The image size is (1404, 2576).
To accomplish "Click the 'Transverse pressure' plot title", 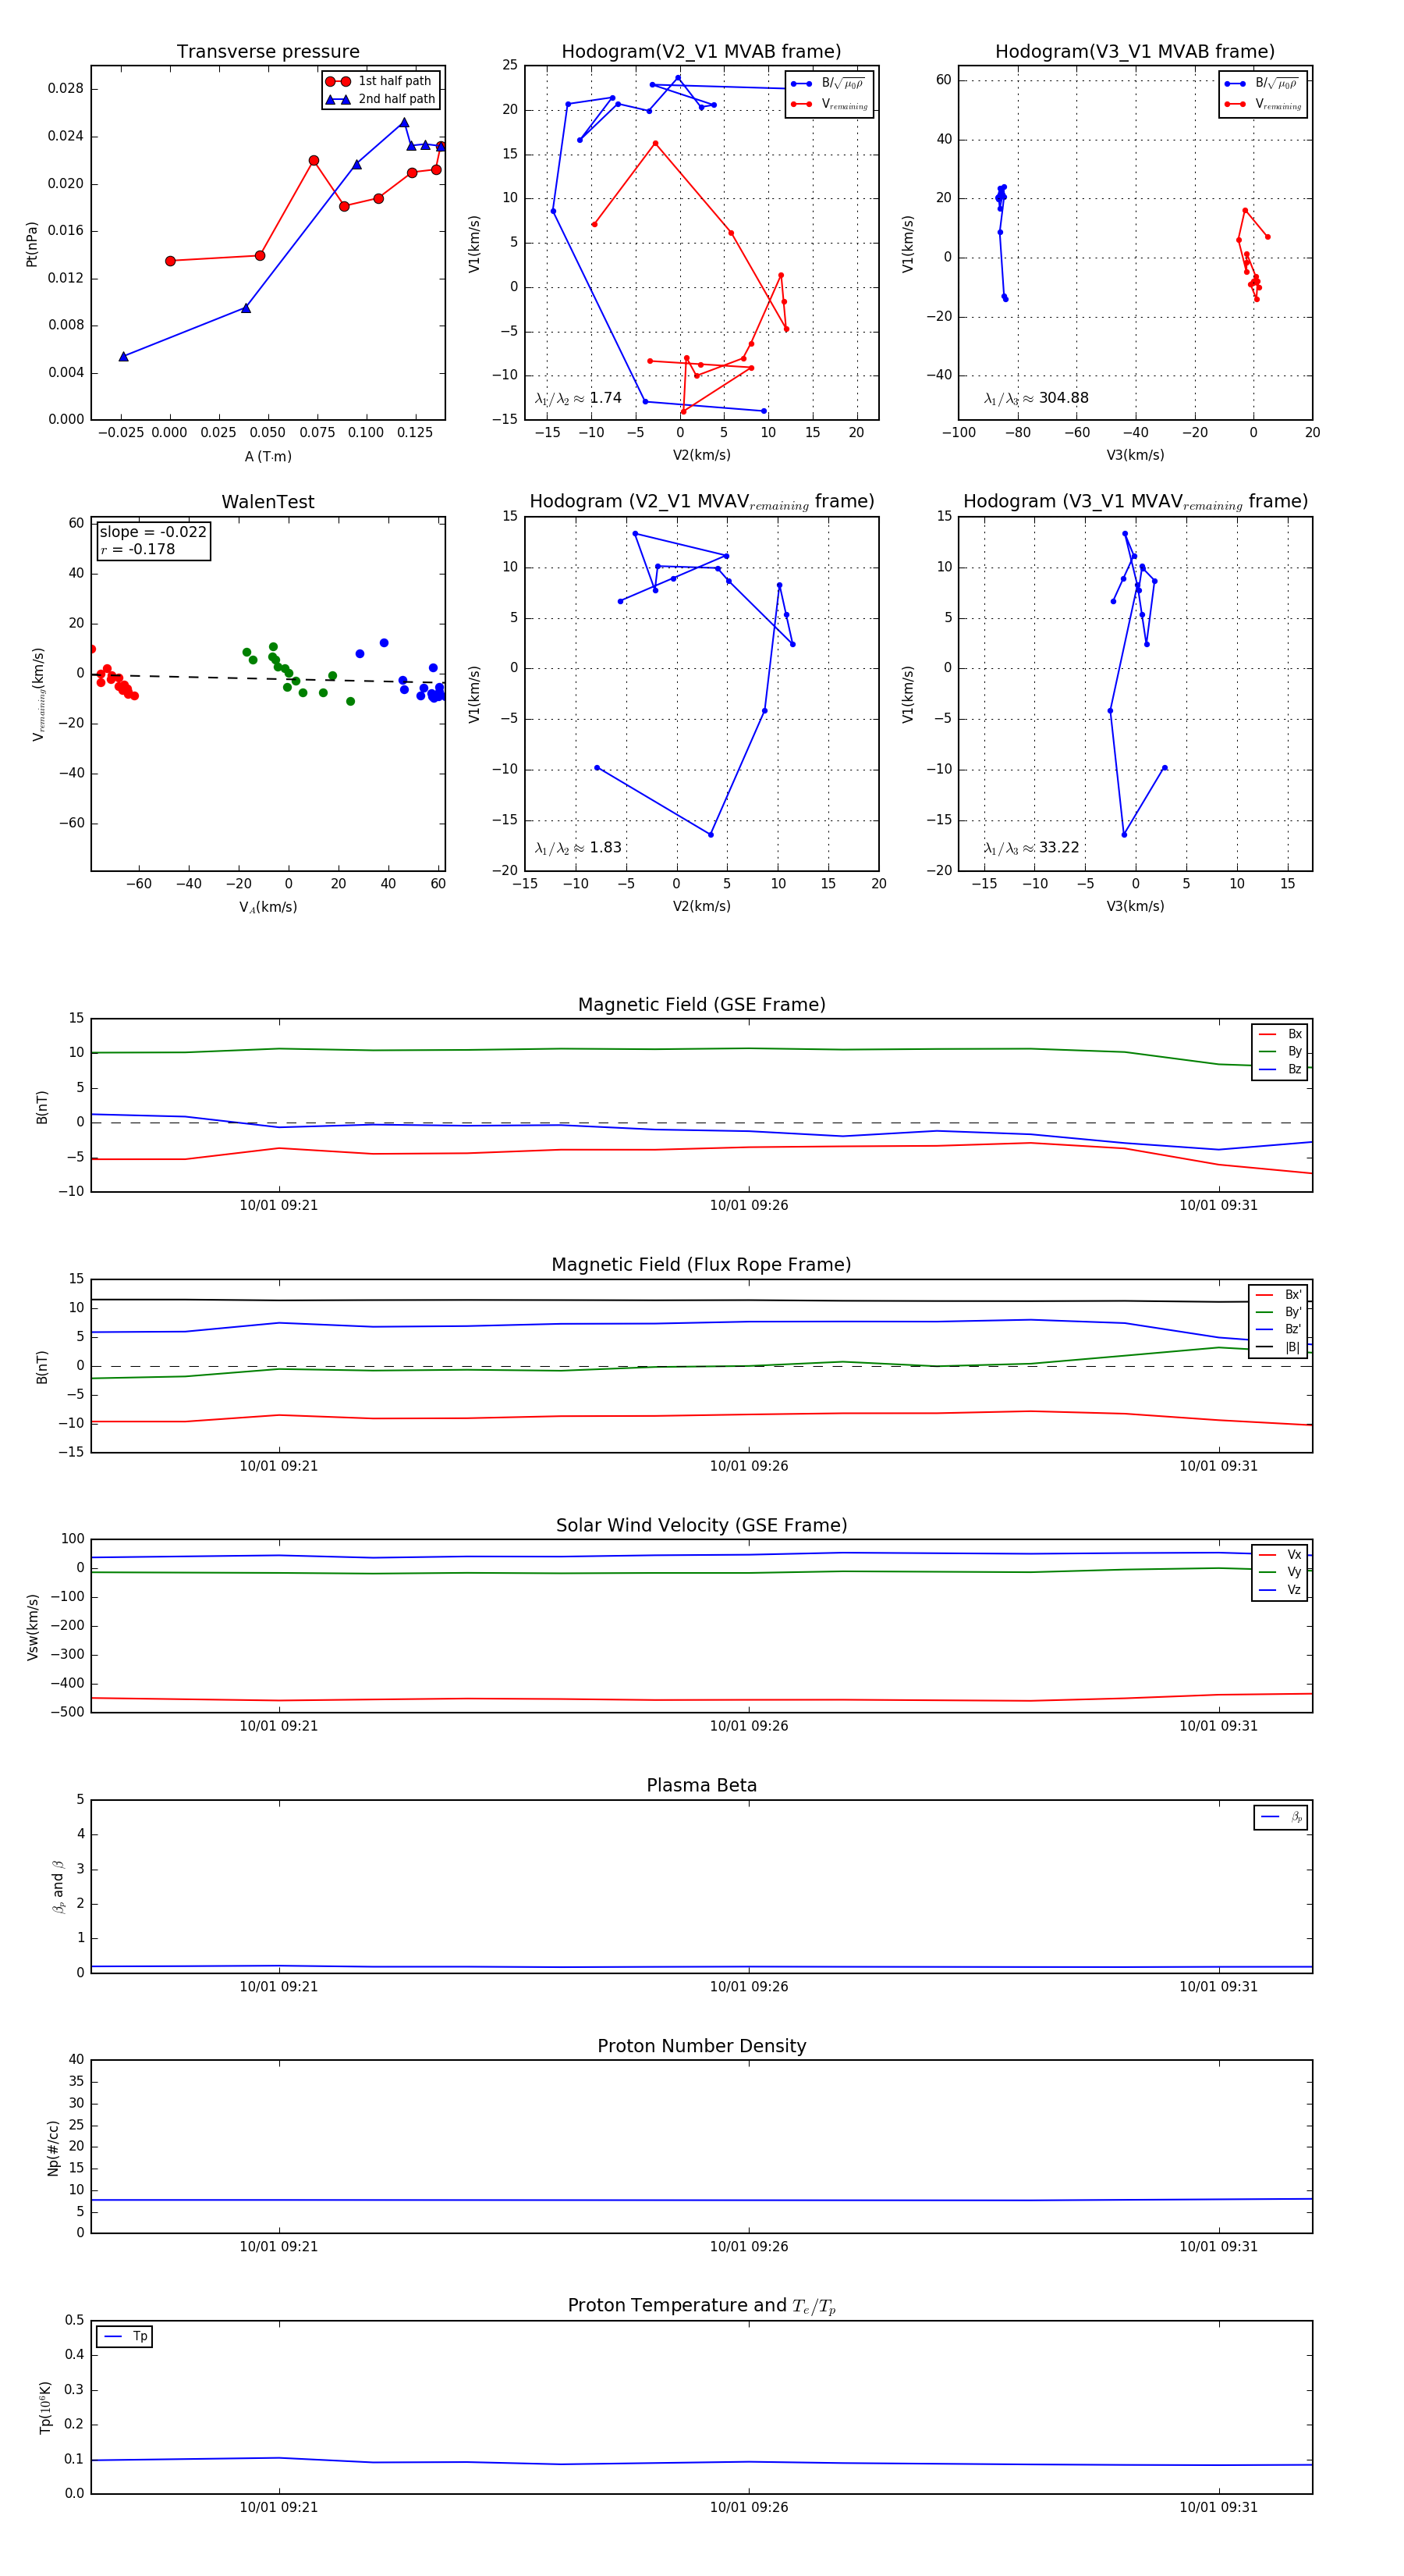I will coord(268,52).
